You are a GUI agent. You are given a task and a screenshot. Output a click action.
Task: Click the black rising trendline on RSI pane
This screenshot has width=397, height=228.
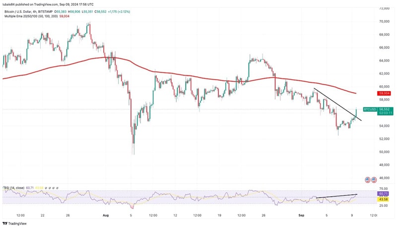[x=337, y=196]
